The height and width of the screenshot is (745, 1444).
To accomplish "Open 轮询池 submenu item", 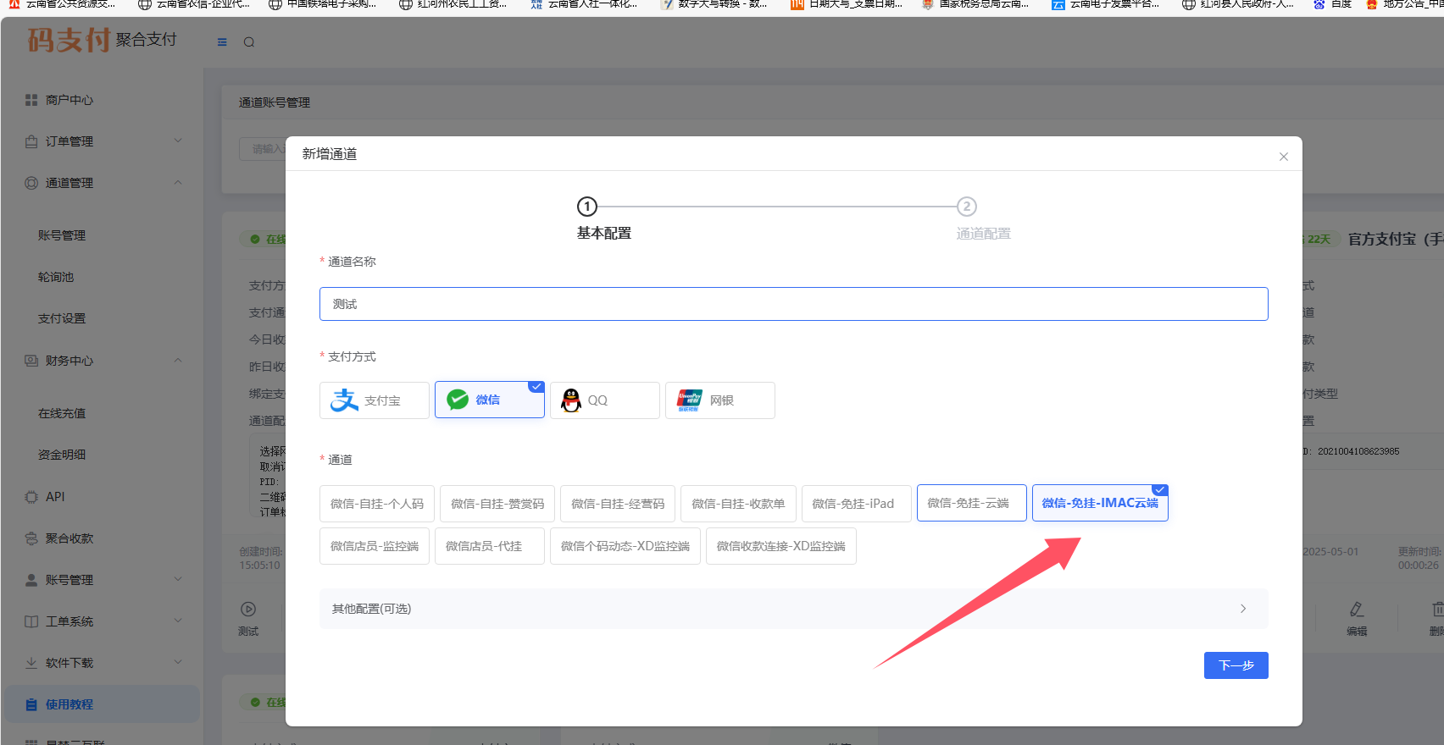I will click(x=56, y=277).
